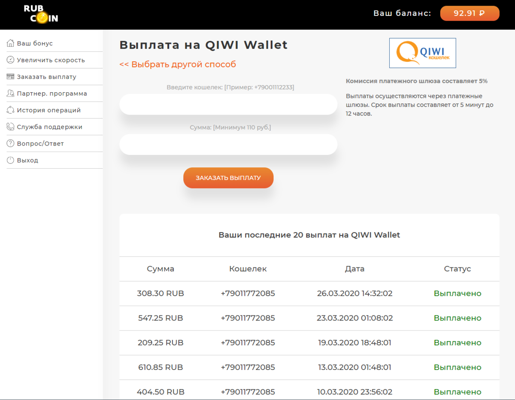This screenshot has height=400, width=515.
Task: Click the Сумма column header
Action: pos(161,269)
